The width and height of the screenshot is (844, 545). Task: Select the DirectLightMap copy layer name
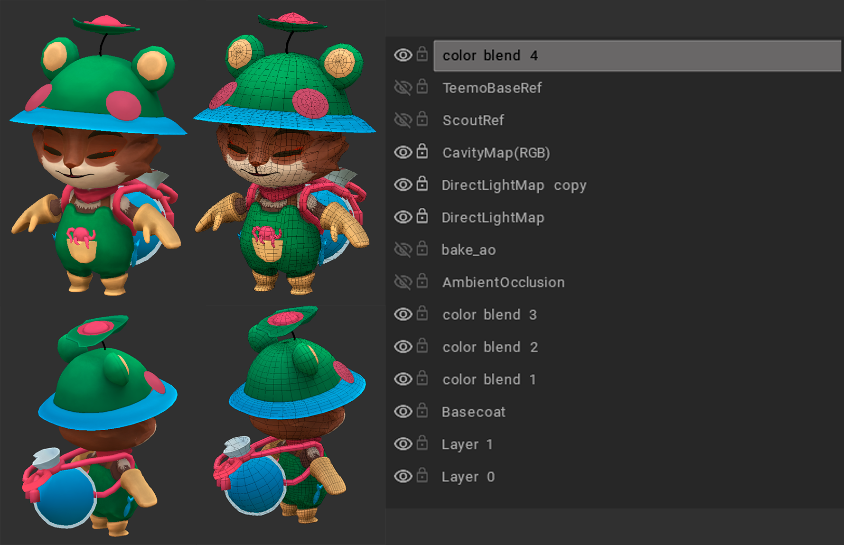(x=514, y=185)
